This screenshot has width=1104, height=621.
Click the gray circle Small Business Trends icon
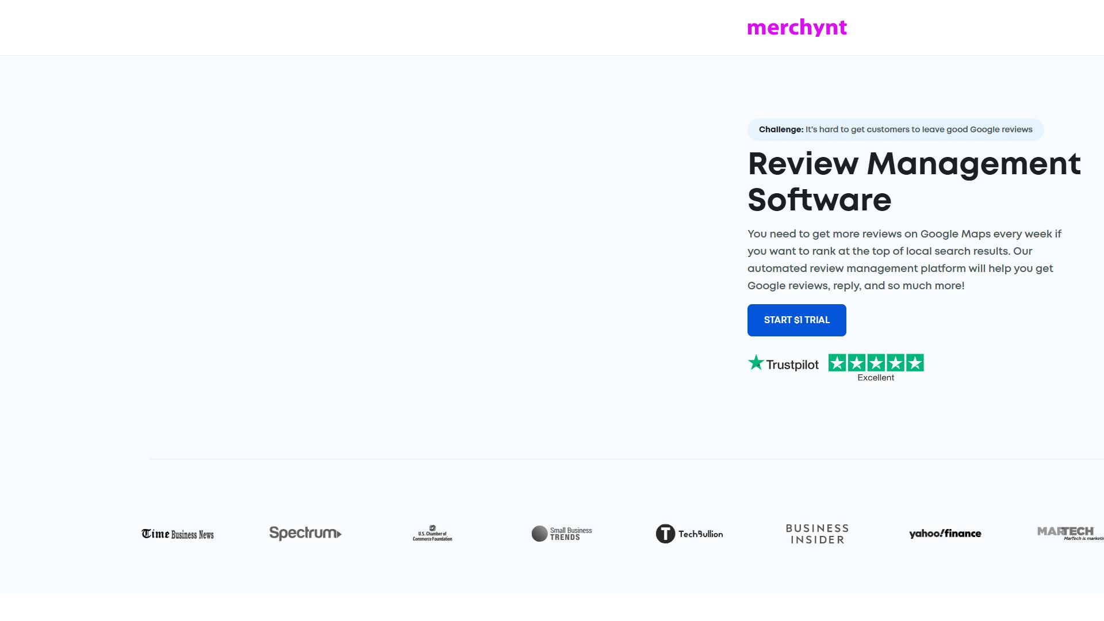pos(539,534)
